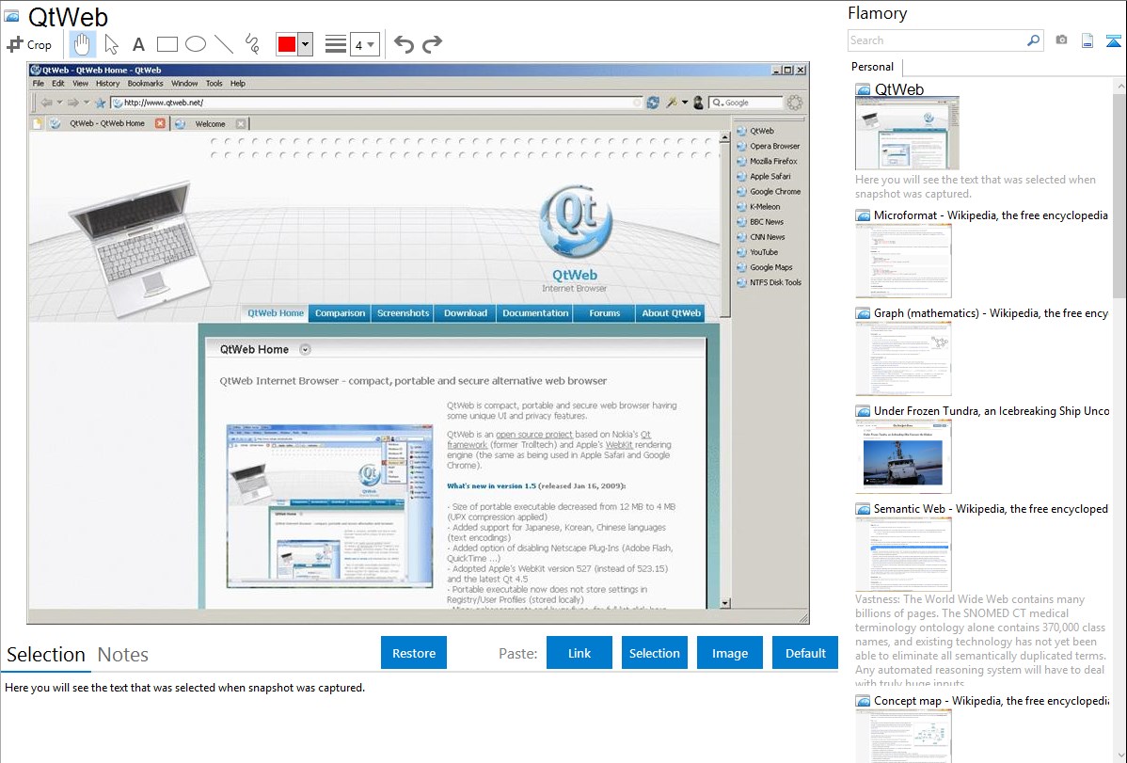Click the NTFS Disk Tools bookmark
The width and height of the screenshot is (1127, 763).
click(770, 282)
